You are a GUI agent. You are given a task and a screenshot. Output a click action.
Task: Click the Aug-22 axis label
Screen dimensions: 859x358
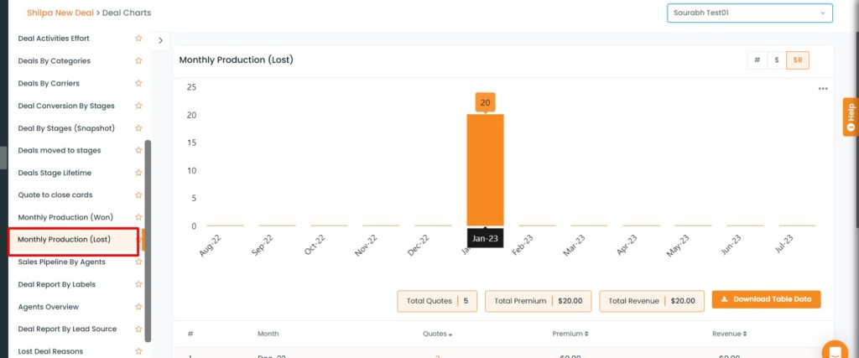point(209,246)
